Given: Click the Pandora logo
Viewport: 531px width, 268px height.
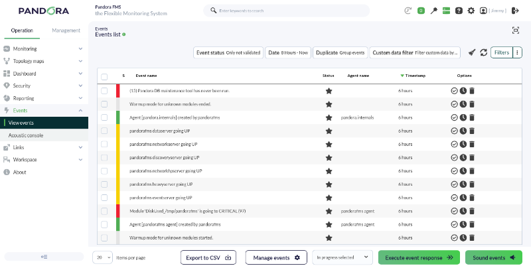Looking at the screenshot, I should pyautogui.click(x=44, y=11).
